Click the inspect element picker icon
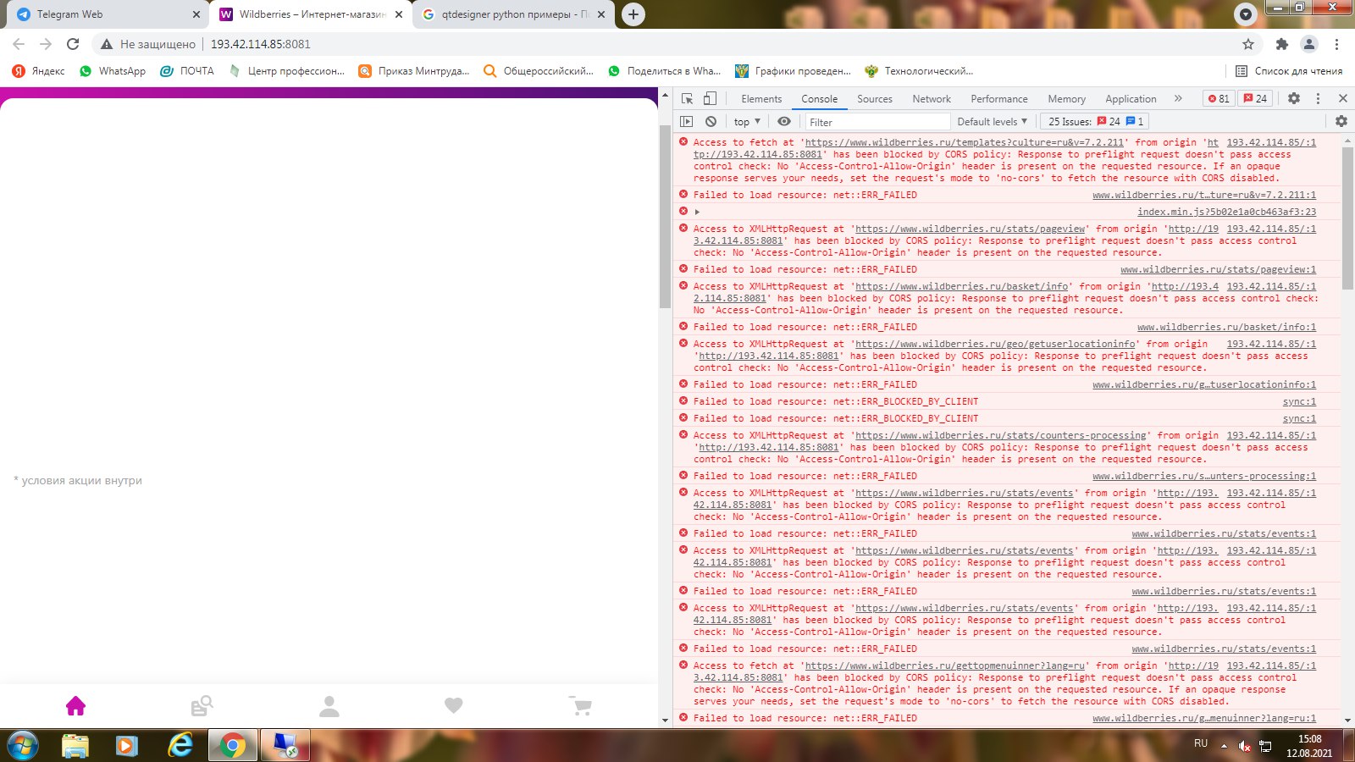The image size is (1355, 762). 688,98
